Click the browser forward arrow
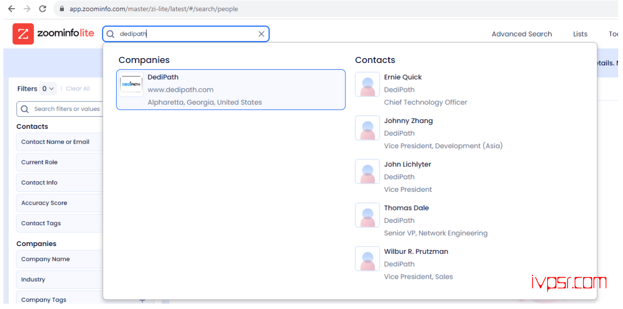 (x=27, y=9)
